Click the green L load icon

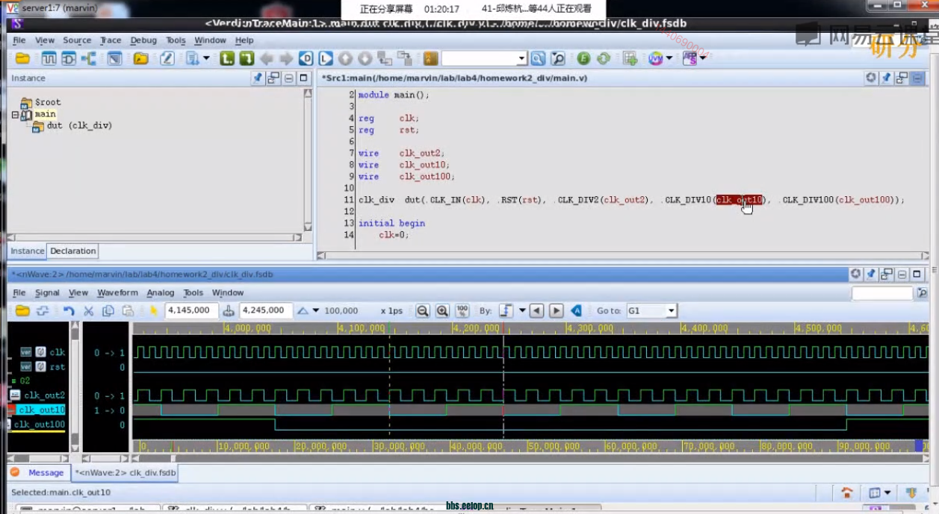(x=227, y=58)
